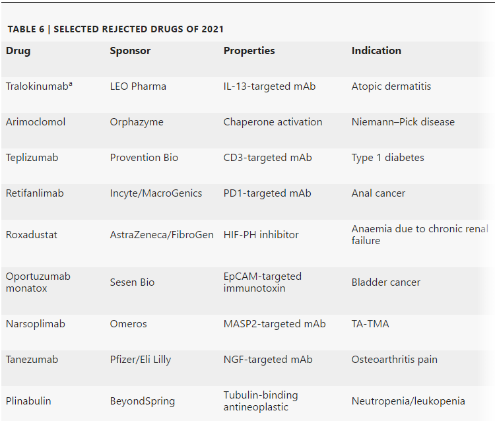Click the Oportuzumab monatox drug name

tap(38, 282)
